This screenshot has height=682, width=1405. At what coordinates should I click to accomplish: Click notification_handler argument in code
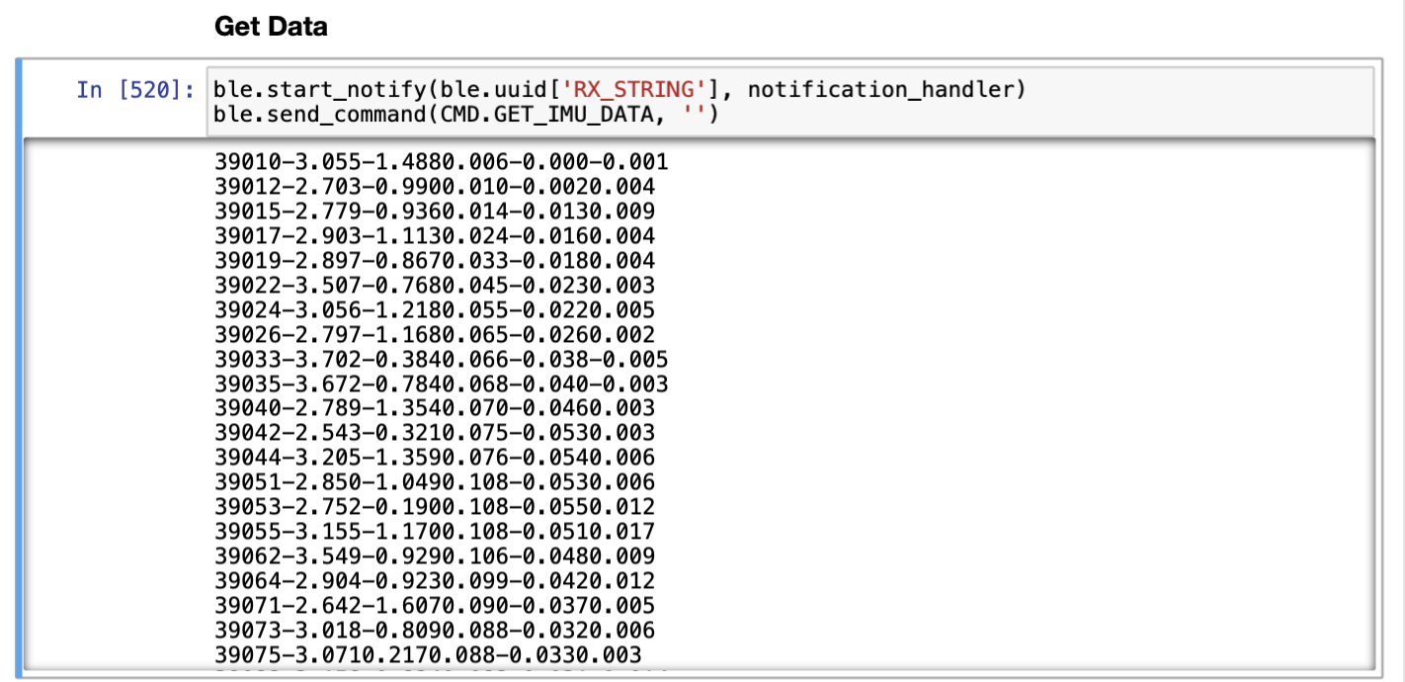coord(881,90)
